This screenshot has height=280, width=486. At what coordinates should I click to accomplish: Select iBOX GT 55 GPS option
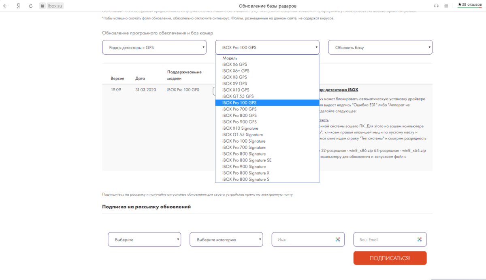(x=267, y=96)
